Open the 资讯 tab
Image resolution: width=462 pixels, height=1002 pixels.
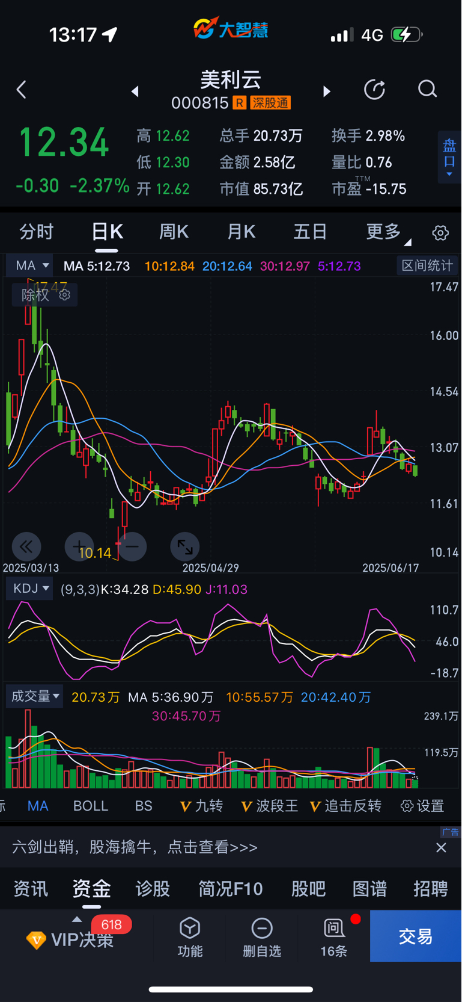[x=31, y=889]
